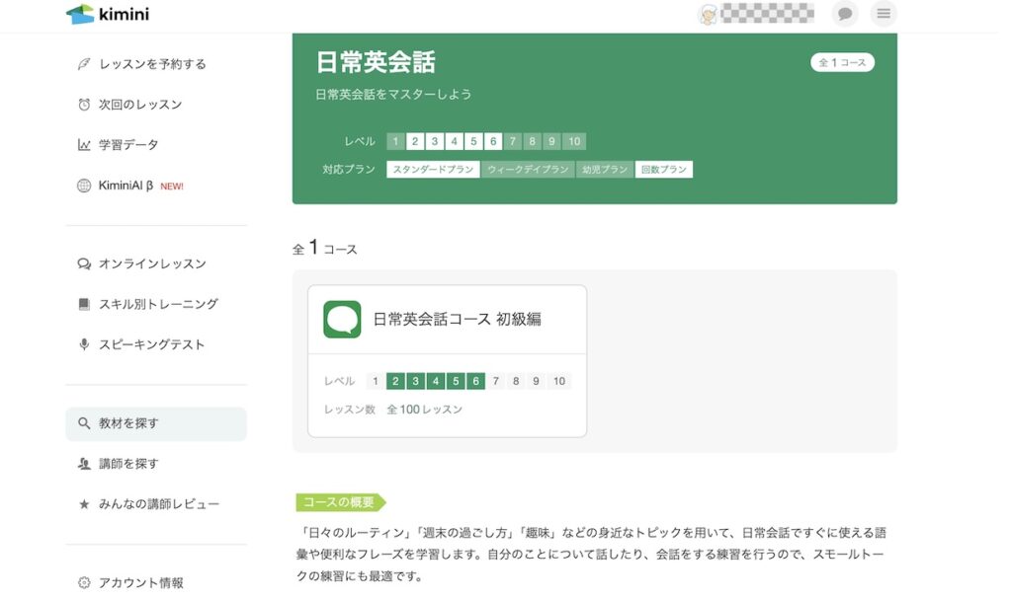Click banner level box 2
The image size is (1012, 600).
click(x=415, y=141)
